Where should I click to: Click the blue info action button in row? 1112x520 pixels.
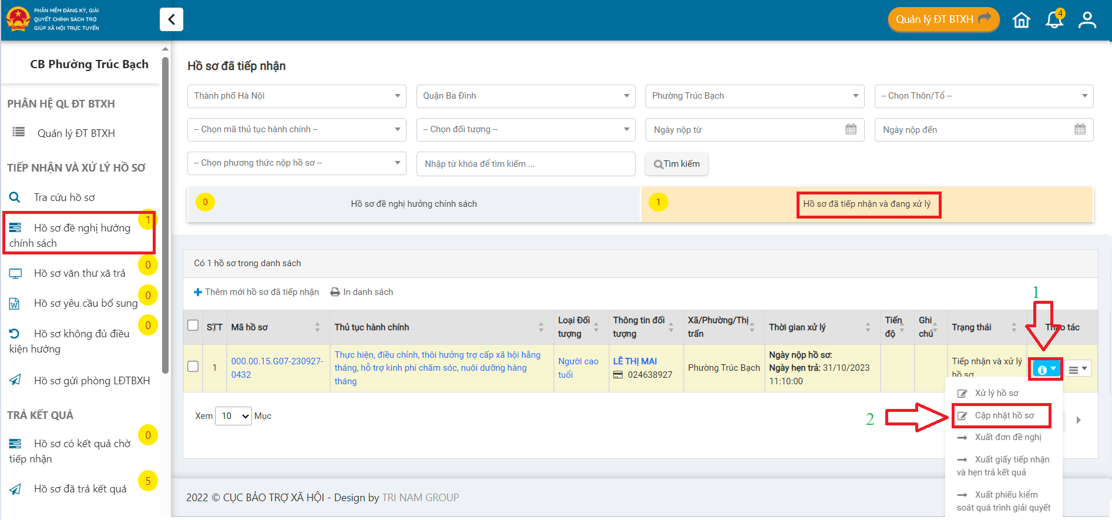[1046, 369]
